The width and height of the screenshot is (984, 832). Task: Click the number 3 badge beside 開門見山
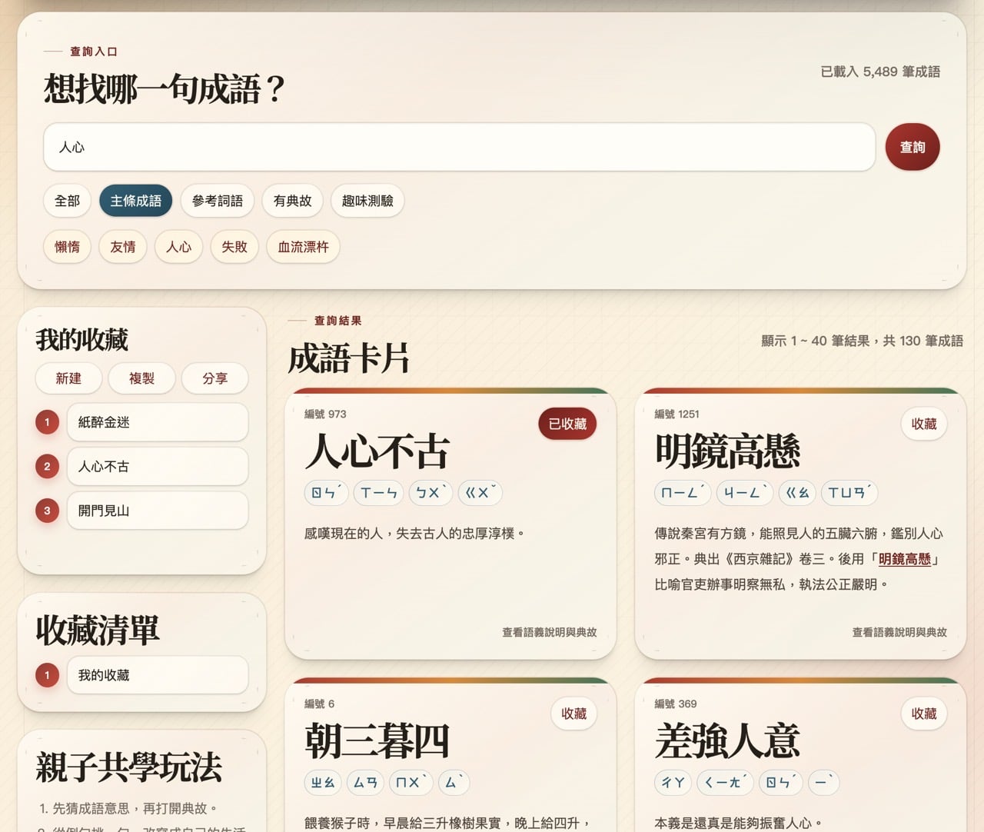point(47,511)
